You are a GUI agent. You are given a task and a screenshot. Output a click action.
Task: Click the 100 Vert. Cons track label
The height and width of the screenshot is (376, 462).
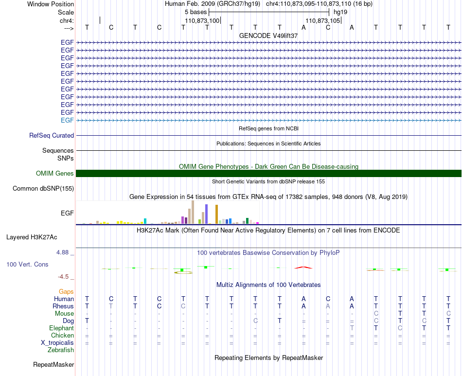coord(27,264)
